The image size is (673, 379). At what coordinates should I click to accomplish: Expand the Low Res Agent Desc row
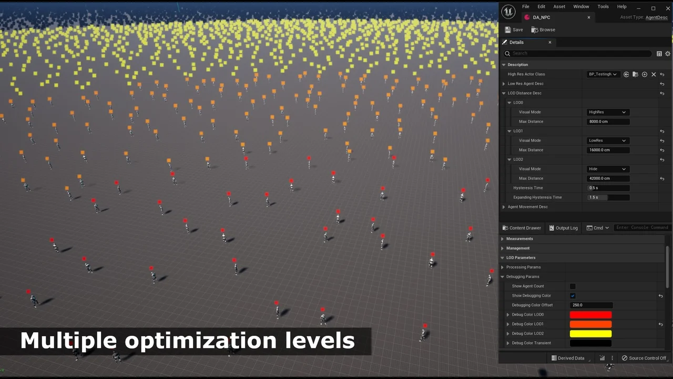504,84
